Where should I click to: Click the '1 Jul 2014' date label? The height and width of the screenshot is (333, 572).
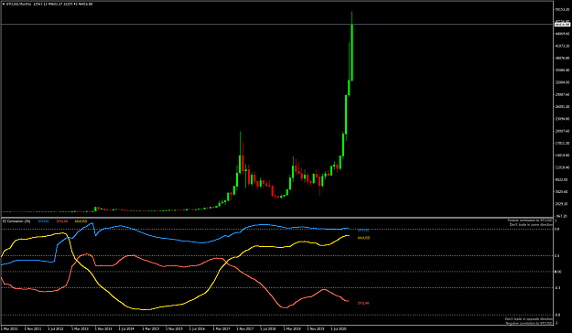click(x=127, y=328)
